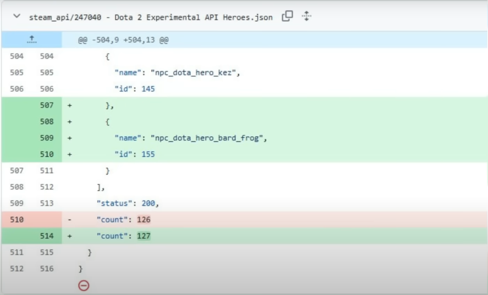Collapse the Dota 2 Heroes.json file diff

coord(18,18)
